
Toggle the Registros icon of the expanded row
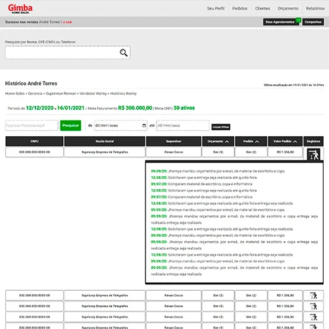pyautogui.click(x=313, y=155)
